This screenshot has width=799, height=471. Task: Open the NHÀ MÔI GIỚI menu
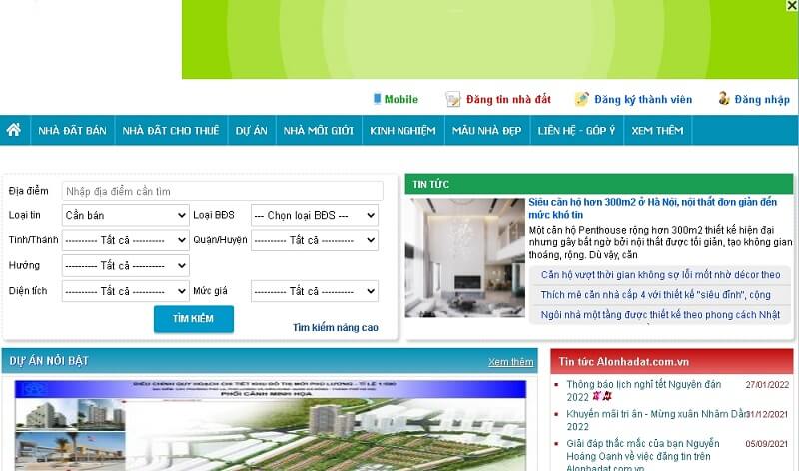[x=319, y=131]
